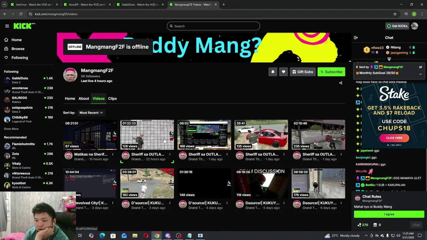Open File Explorer from the taskbar
The height and width of the screenshot is (240, 427).
pos(135,236)
